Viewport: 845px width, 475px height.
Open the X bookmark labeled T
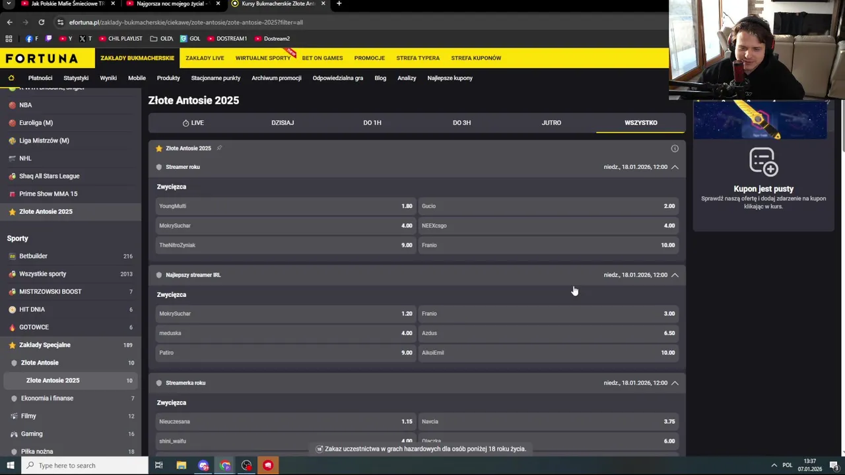click(x=85, y=38)
